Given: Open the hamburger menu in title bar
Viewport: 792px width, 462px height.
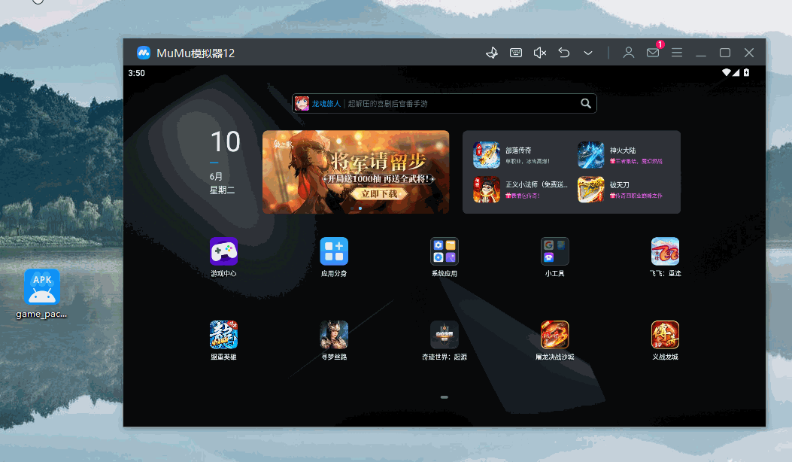Looking at the screenshot, I should pyautogui.click(x=677, y=53).
